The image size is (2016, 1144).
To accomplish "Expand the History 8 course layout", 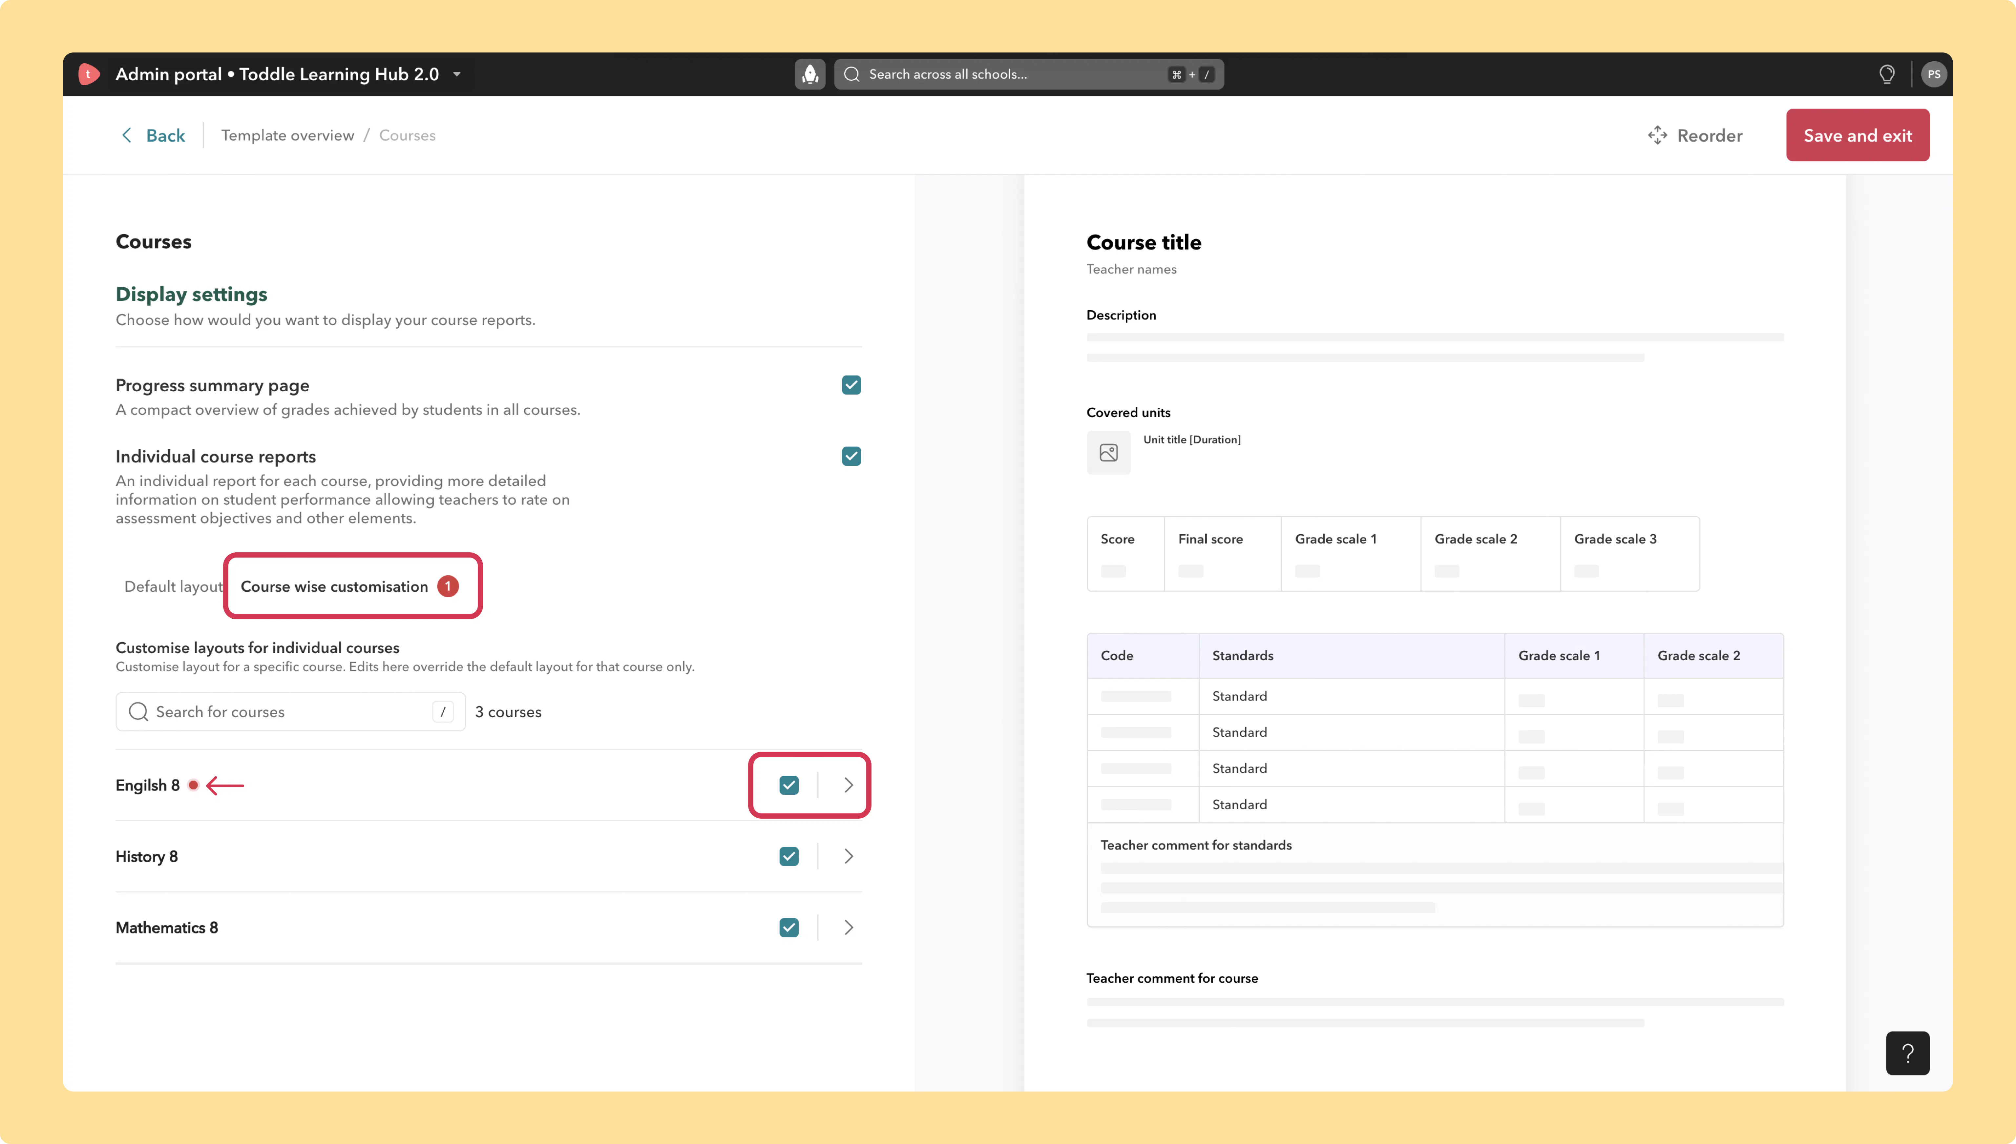I will 848,856.
